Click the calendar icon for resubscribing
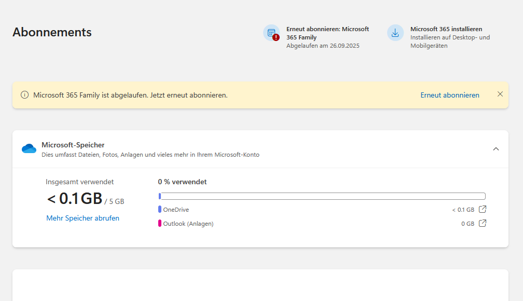Viewport: 523px width, 301px height. [x=271, y=33]
